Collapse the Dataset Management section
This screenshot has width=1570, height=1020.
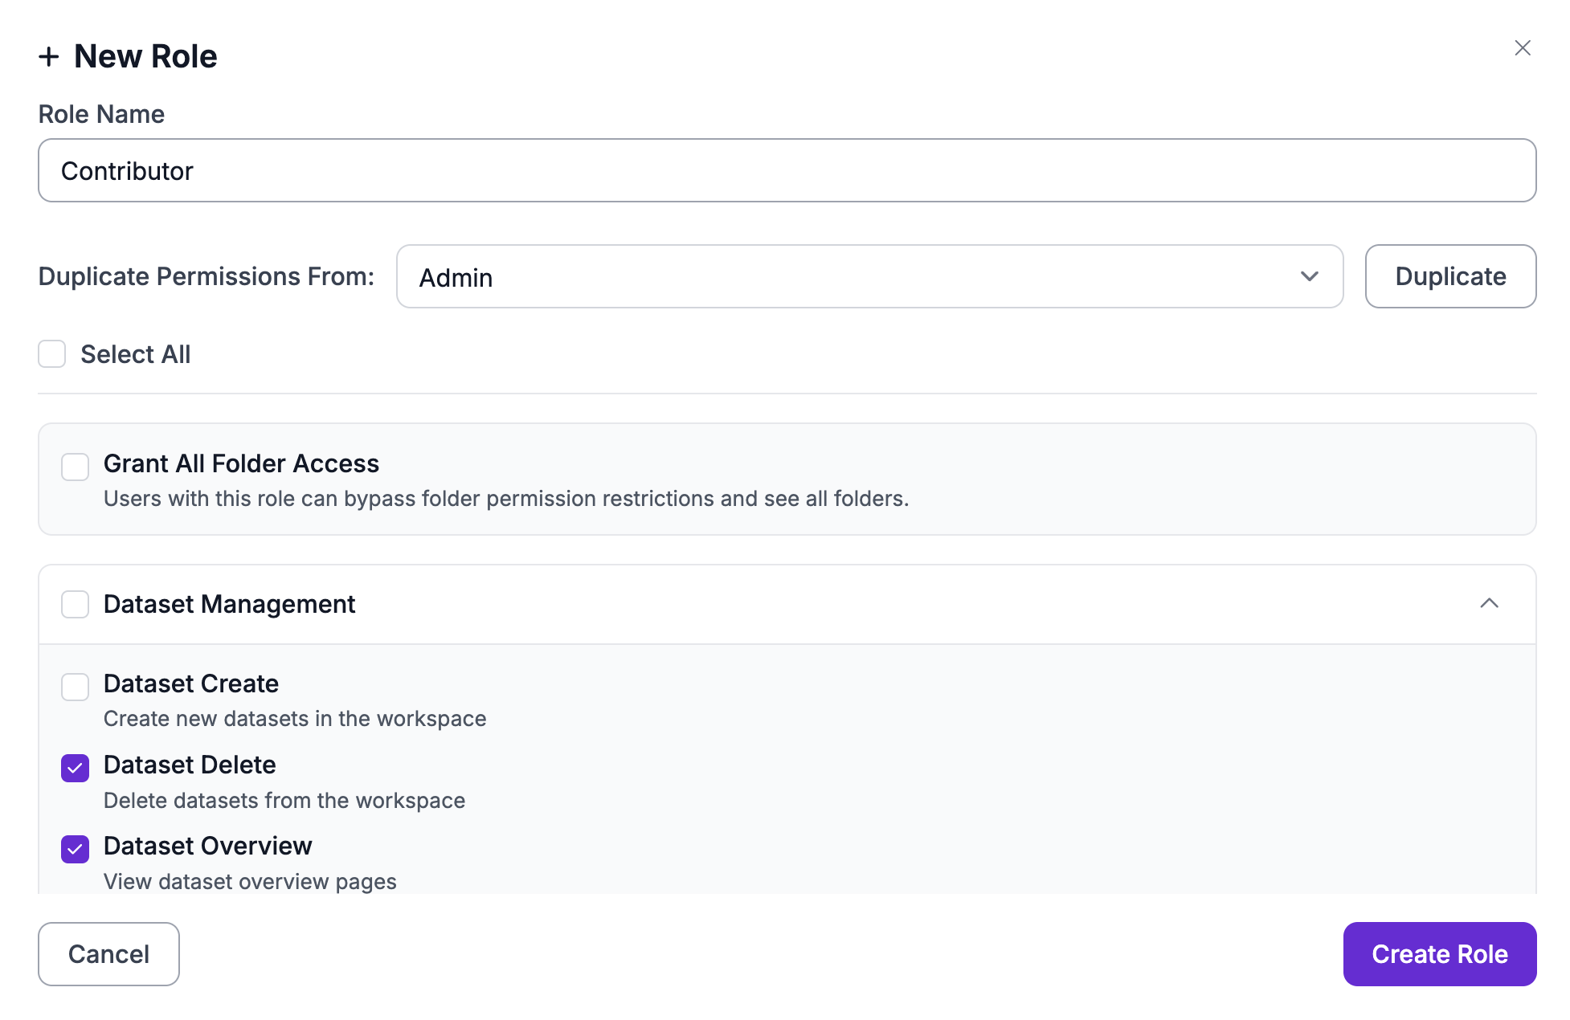click(x=1489, y=603)
